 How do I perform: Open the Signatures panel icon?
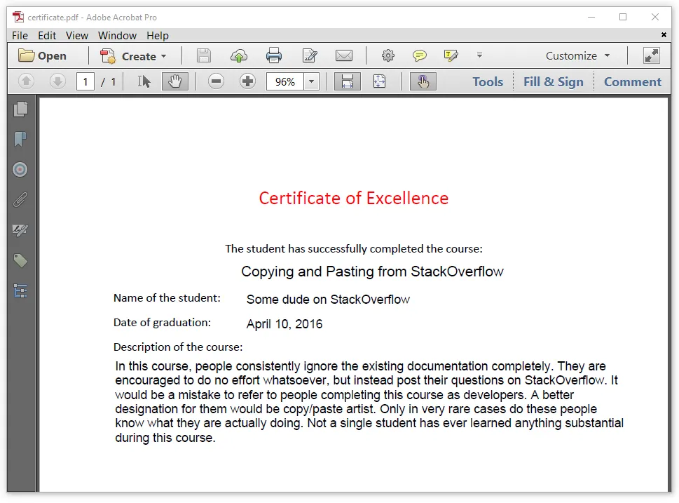20,230
